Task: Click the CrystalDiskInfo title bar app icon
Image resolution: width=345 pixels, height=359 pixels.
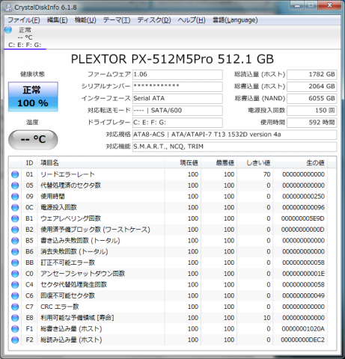Action: click(x=8, y=7)
